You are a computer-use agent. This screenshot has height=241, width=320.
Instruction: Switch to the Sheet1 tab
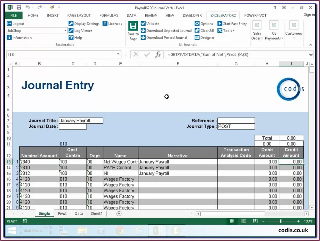[x=96, y=214]
